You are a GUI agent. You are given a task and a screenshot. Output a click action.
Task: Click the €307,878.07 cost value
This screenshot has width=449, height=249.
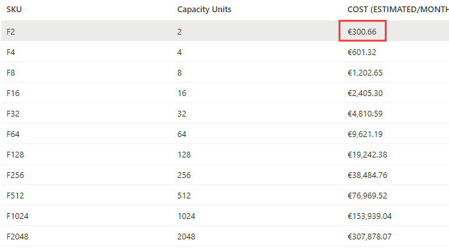click(369, 237)
